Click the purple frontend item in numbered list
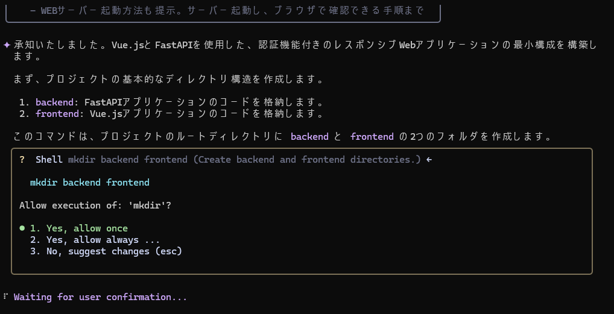Image resolution: width=614 pixels, height=314 pixels. tap(57, 114)
